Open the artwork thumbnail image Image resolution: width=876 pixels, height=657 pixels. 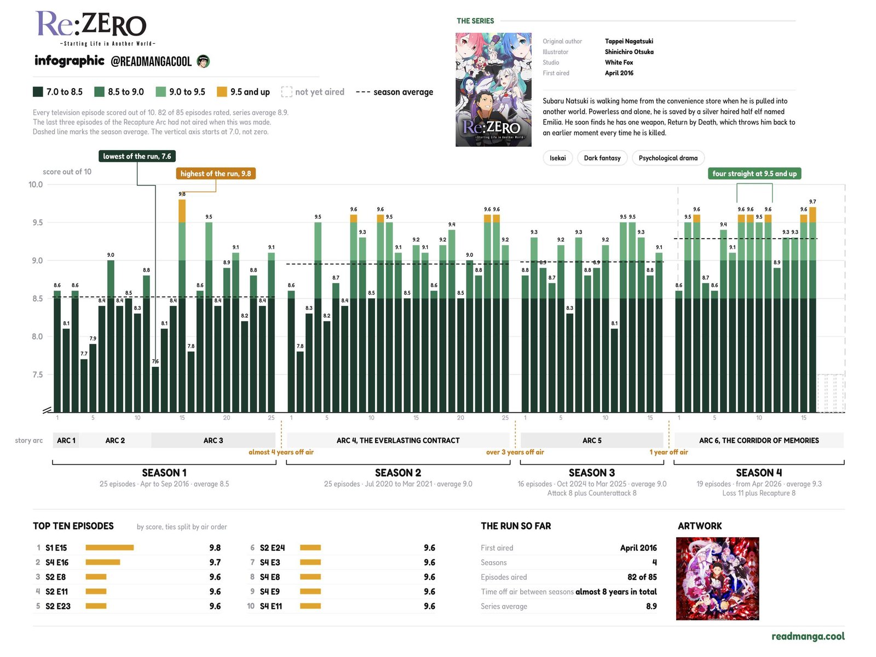click(717, 579)
